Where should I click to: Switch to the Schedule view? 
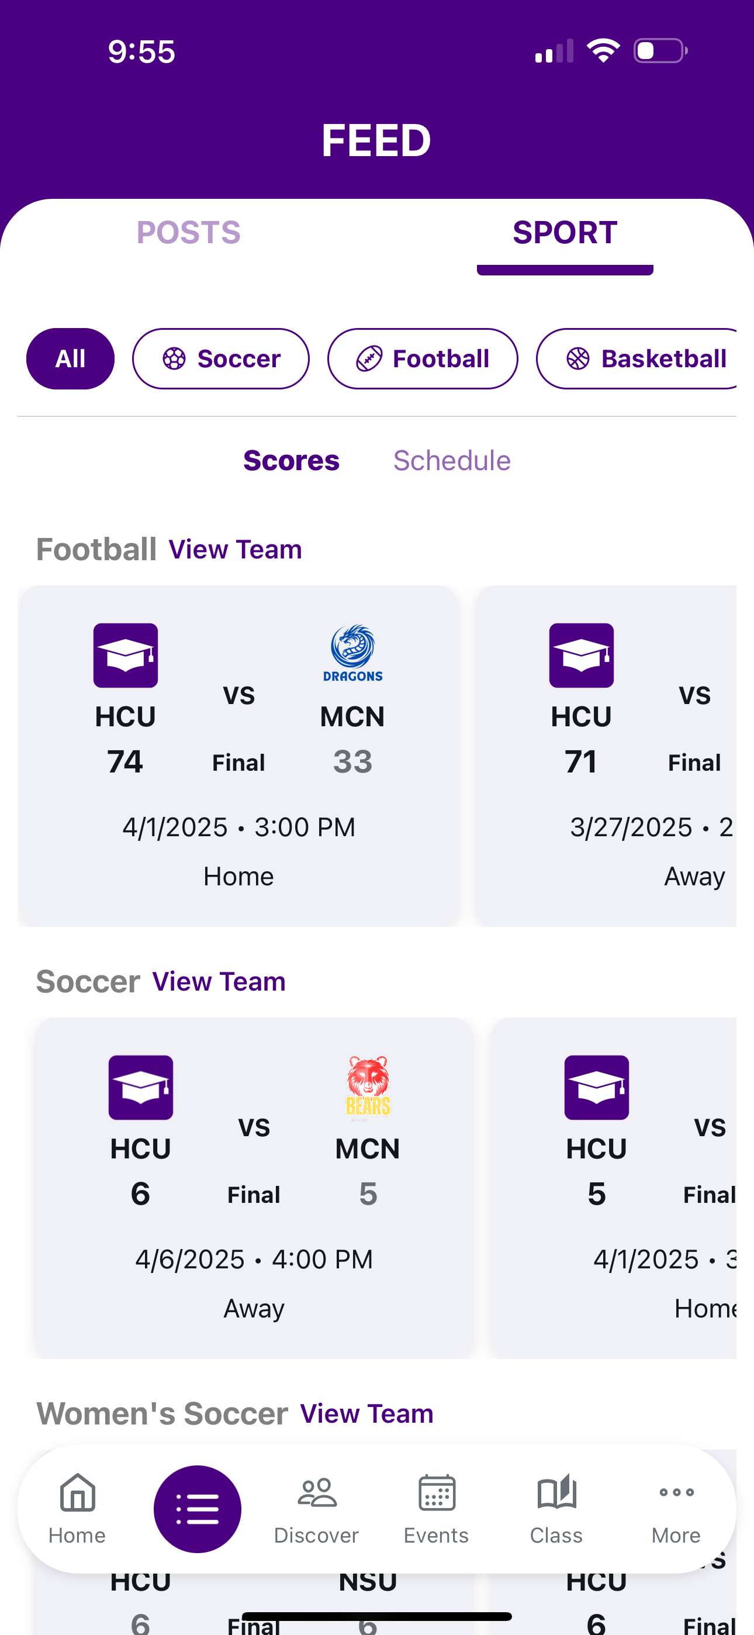[451, 460]
